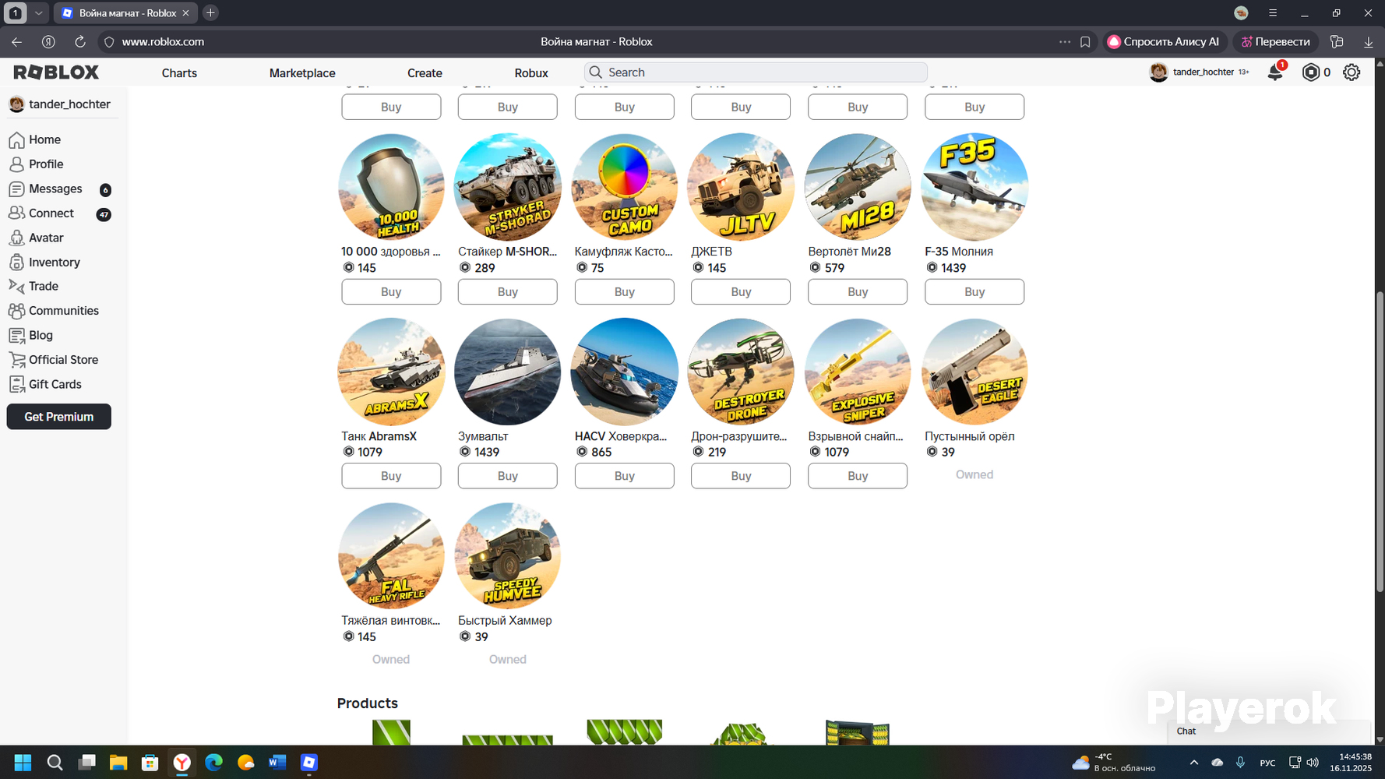
Task: Buy the F-35 Молния pass
Action: click(x=974, y=291)
